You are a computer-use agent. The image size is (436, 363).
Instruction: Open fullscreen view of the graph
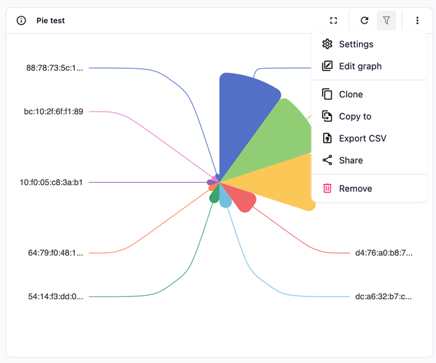point(334,21)
